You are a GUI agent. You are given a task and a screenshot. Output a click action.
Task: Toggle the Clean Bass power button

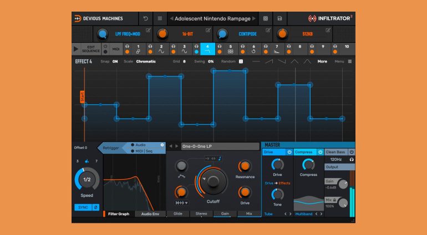click(352, 152)
